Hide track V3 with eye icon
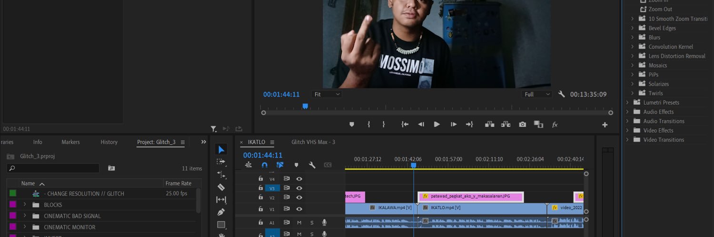This screenshot has width=714, height=237. click(x=299, y=188)
